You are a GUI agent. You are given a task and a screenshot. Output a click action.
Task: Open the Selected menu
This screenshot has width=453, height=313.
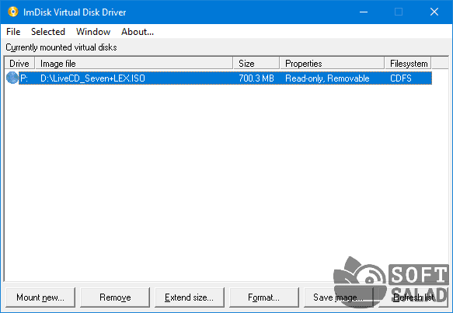(48, 32)
